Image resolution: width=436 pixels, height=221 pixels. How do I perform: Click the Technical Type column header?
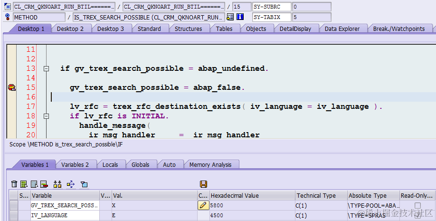point(321,196)
